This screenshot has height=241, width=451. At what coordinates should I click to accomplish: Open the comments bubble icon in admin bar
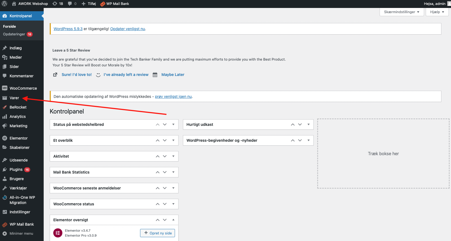[x=70, y=4]
